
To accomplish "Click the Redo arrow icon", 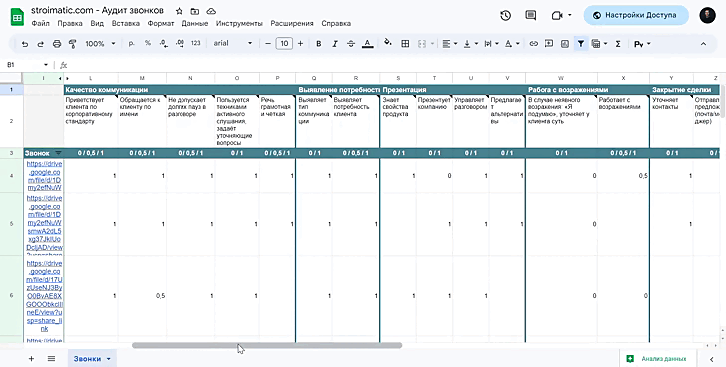I will (x=40, y=44).
